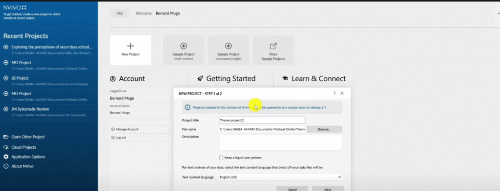Click the About NVivo info icon
The height and width of the screenshot is (191, 500).
pos(6,166)
